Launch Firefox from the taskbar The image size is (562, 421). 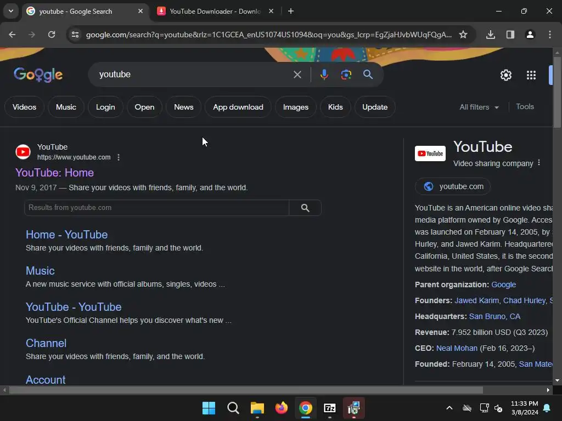point(282,408)
